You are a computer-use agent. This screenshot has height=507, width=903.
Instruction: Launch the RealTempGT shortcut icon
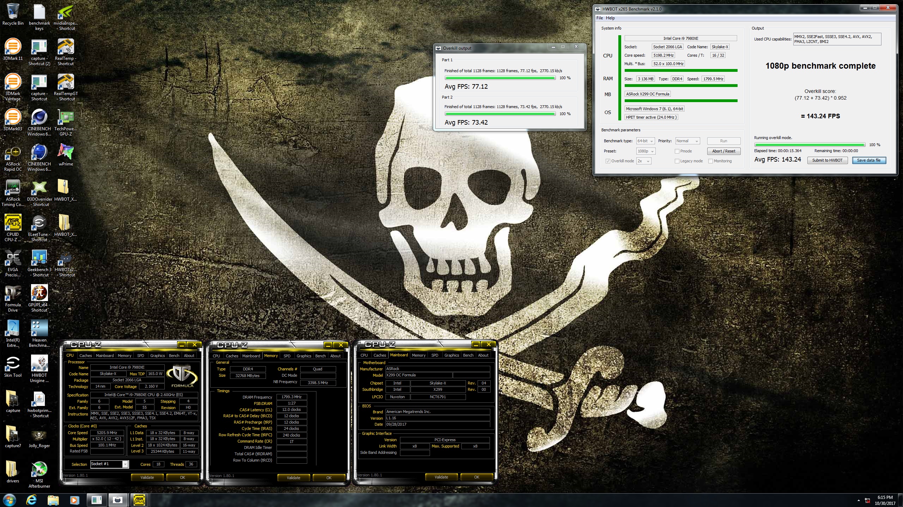(x=66, y=87)
